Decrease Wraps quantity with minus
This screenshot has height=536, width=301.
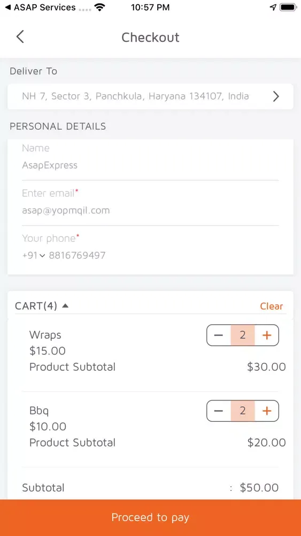point(219,335)
